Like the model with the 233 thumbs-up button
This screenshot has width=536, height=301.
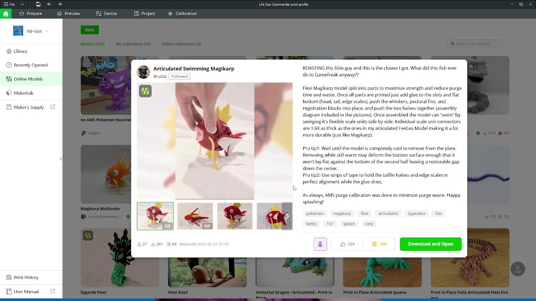[347, 244]
